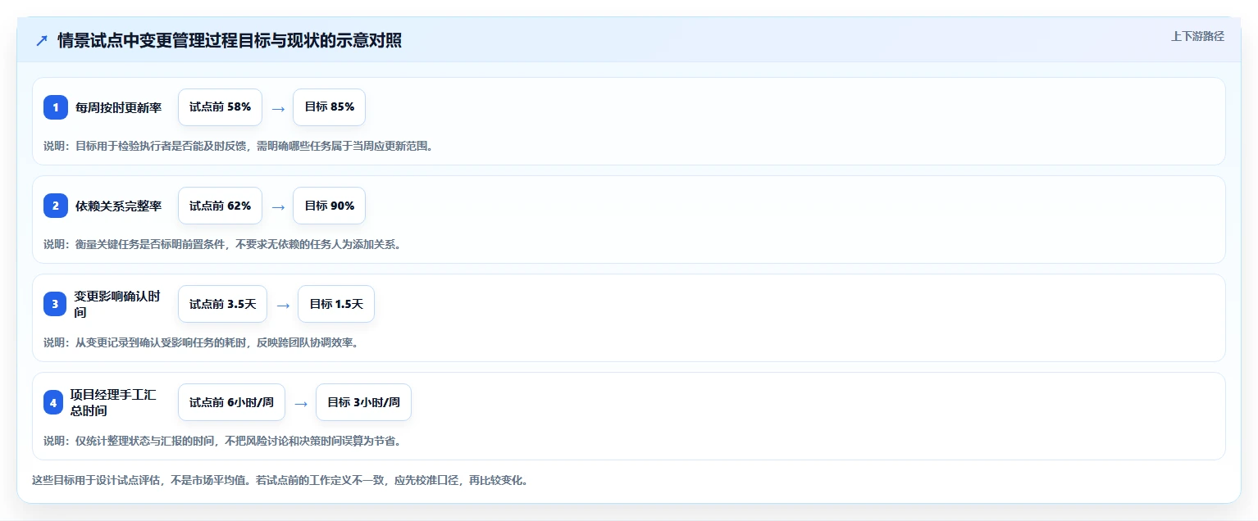The image size is (1258, 521).
Task: Select the 试点前 6小时/周 chip
Action: (x=231, y=402)
